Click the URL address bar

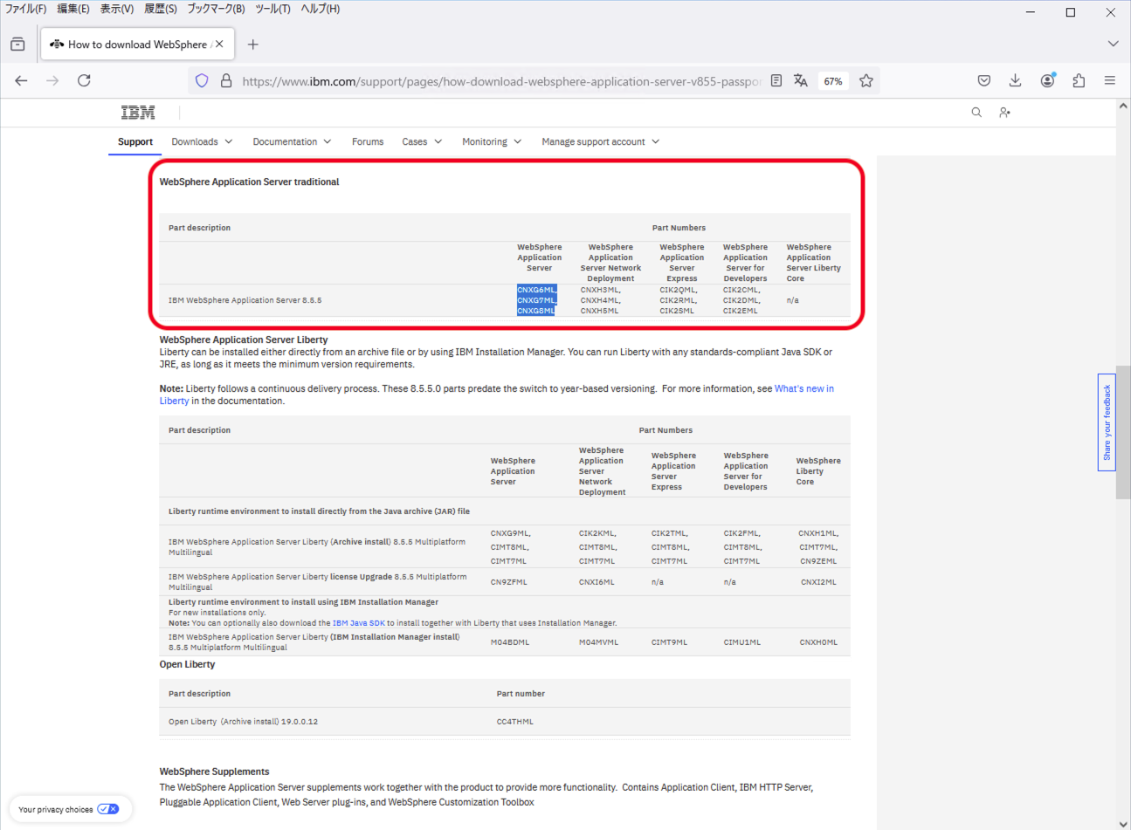[x=501, y=81]
